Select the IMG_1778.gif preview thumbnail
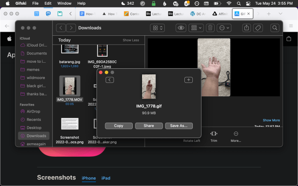This screenshot has width=298, height=186. click(149, 86)
